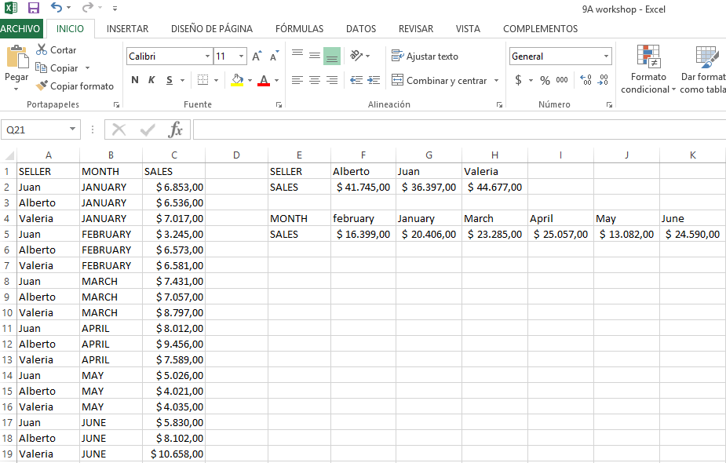Image resolution: width=726 pixels, height=463 pixels.
Task: Click the save icon in quick access toolbar
Action: point(34,8)
